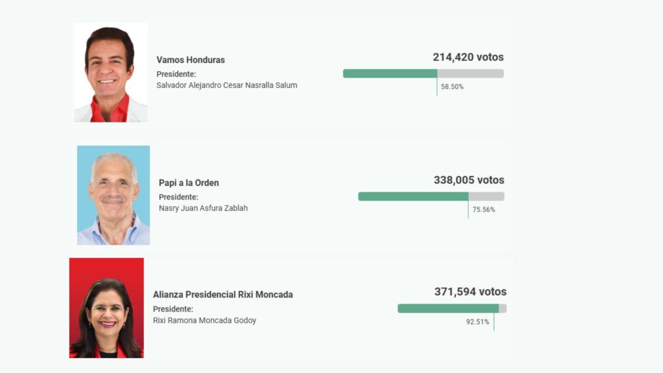This screenshot has height=373, width=663.
Task: Click the name Salvador Alejandro Cesar Nasralla Salum
Action: (227, 85)
